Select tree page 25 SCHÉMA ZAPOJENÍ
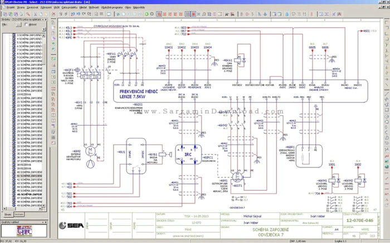Viewport: 390px width, 243px height. (30, 116)
